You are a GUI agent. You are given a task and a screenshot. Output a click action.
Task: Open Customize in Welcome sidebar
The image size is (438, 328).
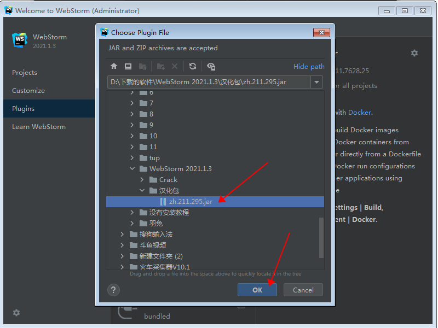[28, 91]
